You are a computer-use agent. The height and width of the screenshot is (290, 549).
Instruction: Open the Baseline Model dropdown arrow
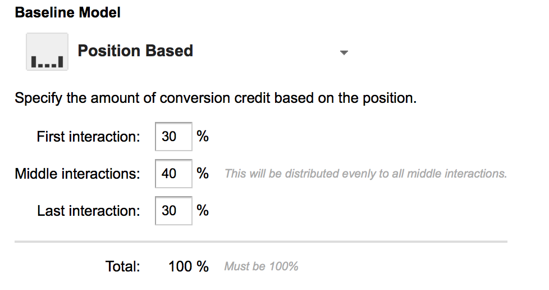(x=344, y=53)
